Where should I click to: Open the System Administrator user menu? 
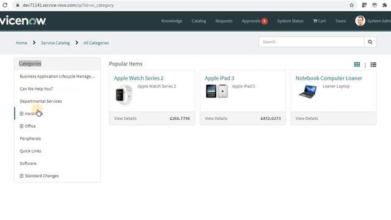(379, 21)
